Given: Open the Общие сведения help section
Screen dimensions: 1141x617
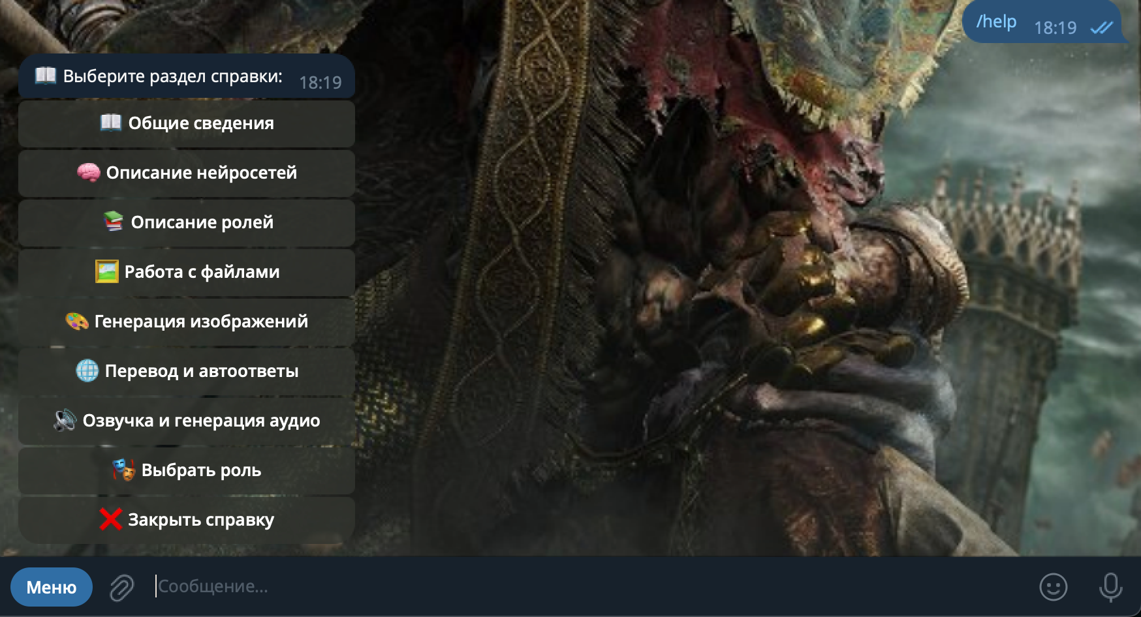Looking at the screenshot, I should pos(187,123).
